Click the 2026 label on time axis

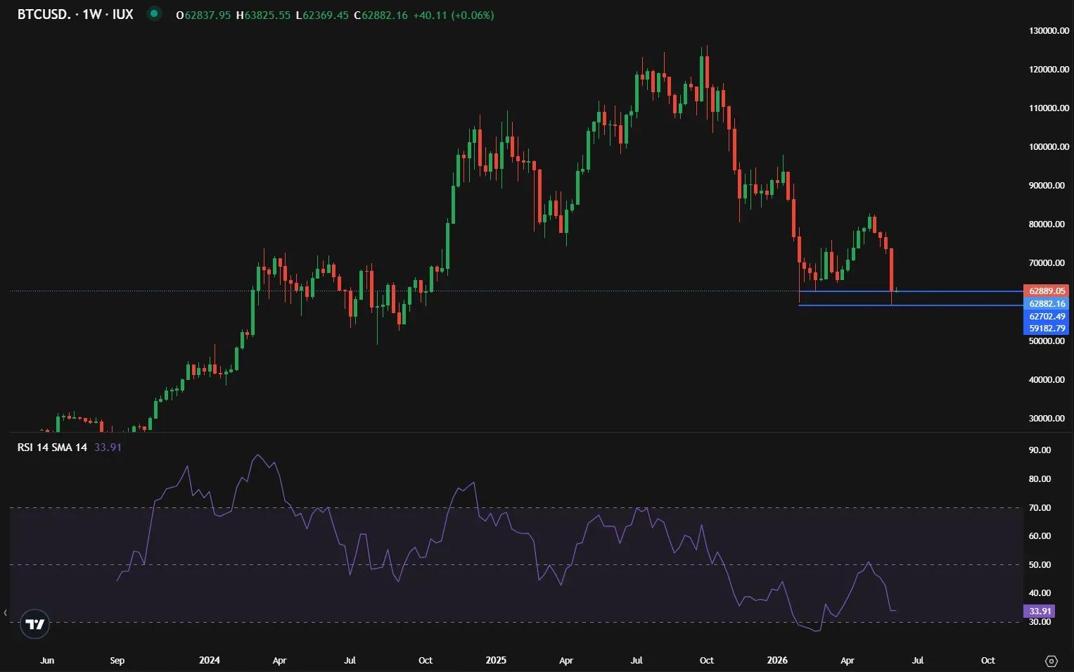click(777, 661)
